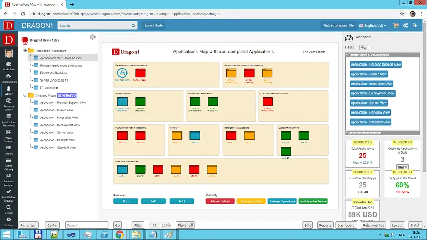Click the search magnifier in header search box
This screenshot has height=240, width=427.
click(133, 25)
